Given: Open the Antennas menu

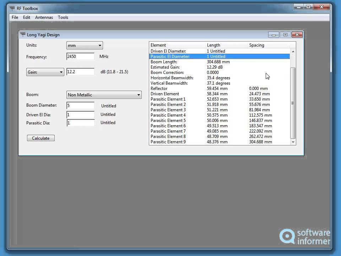Looking at the screenshot, I should 44,17.
